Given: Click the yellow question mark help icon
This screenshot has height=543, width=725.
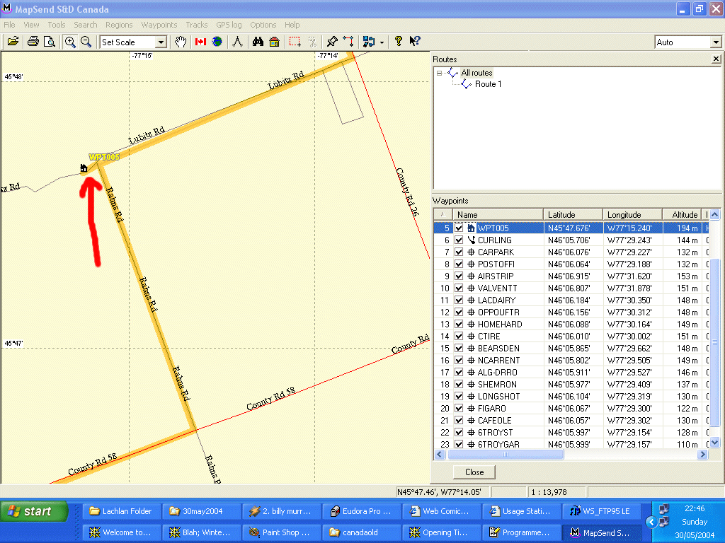Looking at the screenshot, I should 399,42.
